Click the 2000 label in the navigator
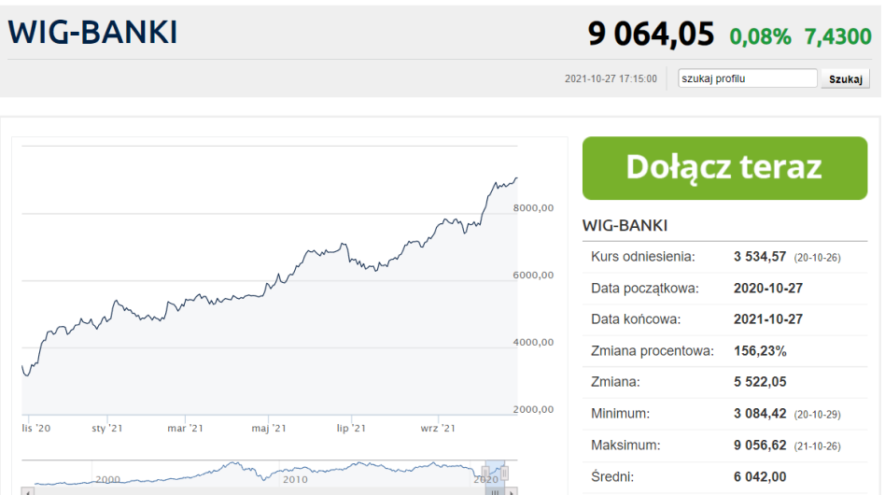Image resolution: width=885 pixels, height=495 pixels. tap(107, 480)
